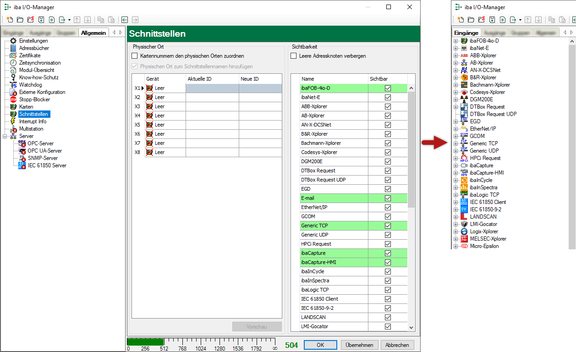Select Zeitsynchronisation clock item in tree
This screenshot has height=352, width=576.
39,63
